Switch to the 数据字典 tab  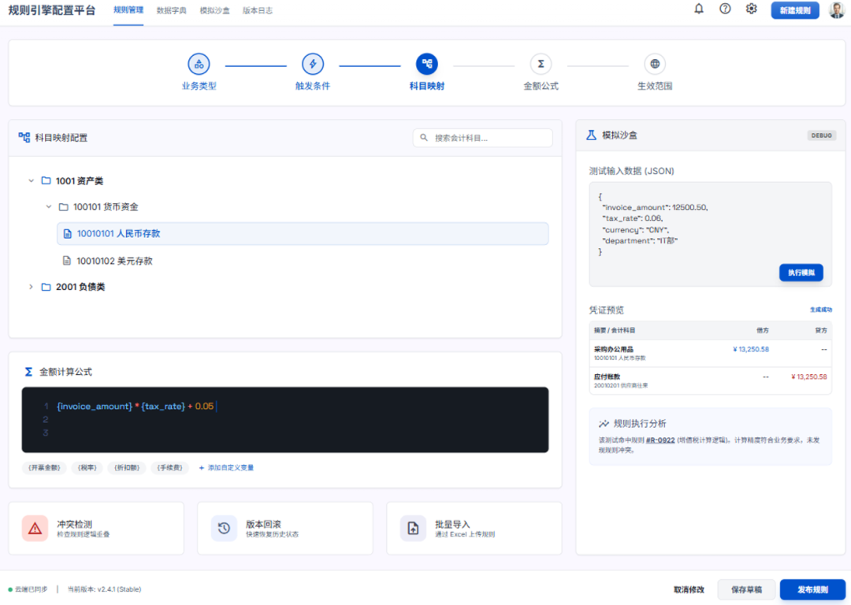(171, 10)
